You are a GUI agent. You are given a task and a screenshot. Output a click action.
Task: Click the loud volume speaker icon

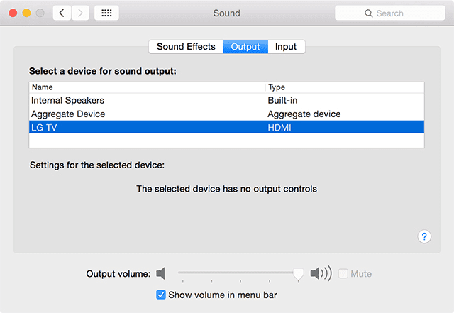pos(321,273)
